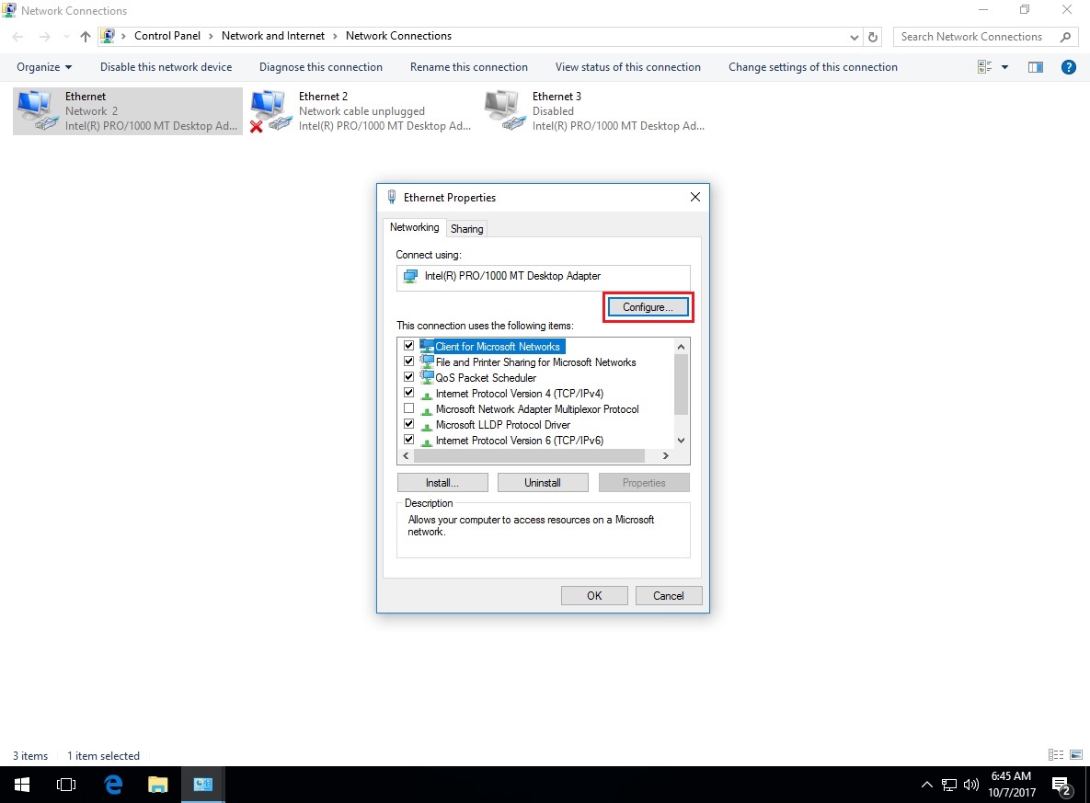Image resolution: width=1090 pixels, height=803 pixels.
Task: Click the Control Panel taskbar icon
Action: coord(203,785)
